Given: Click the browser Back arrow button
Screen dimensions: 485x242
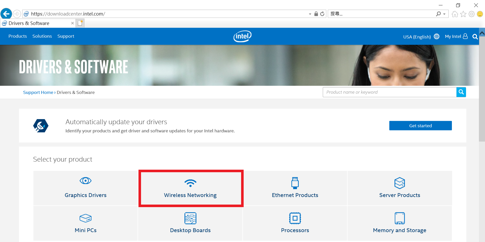Looking at the screenshot, I should point(6,14).
